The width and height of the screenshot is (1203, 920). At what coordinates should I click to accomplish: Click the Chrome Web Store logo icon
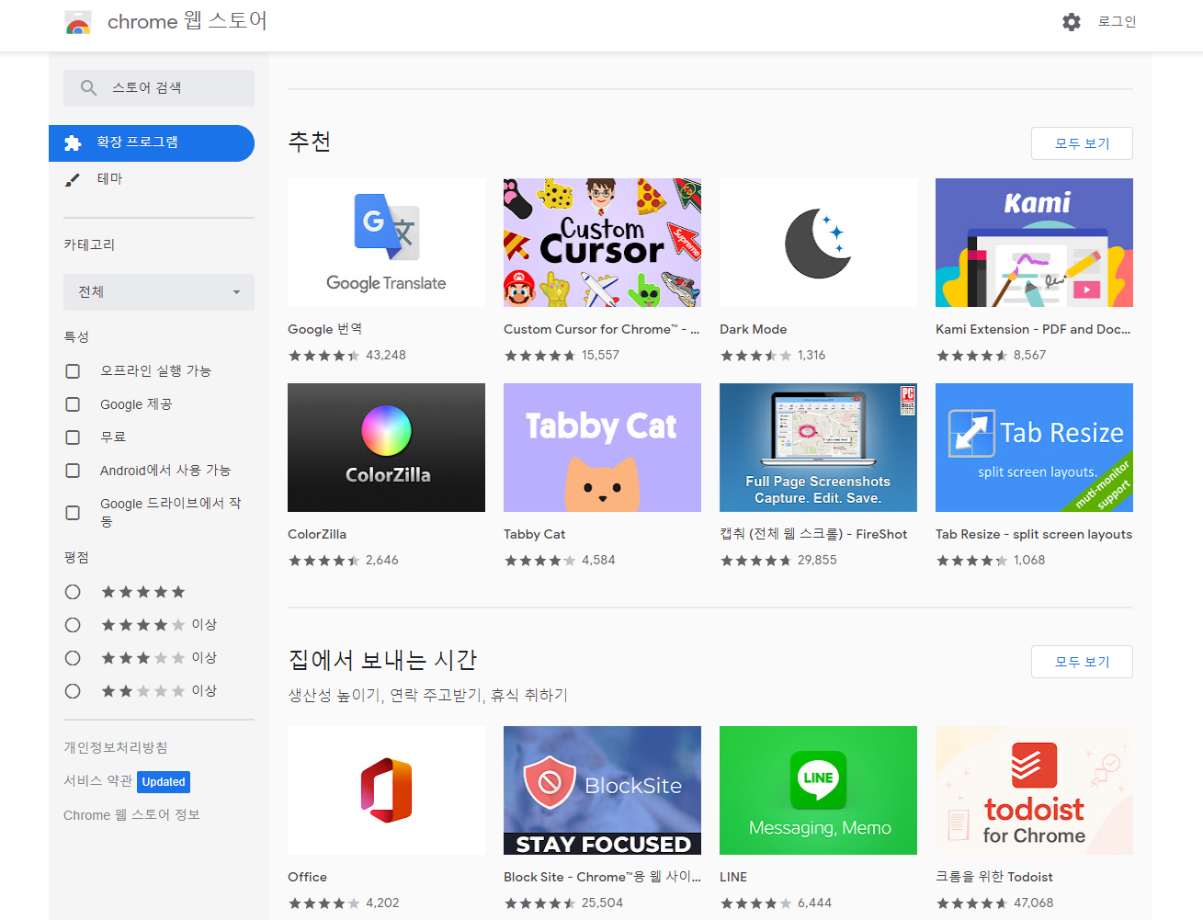click(x=78, y=22)
